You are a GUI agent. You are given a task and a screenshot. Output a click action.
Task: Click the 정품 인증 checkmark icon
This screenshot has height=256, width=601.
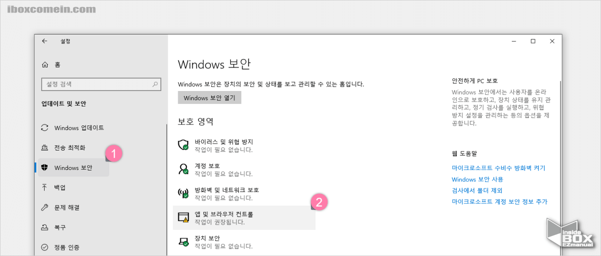[x=45, y=247]
